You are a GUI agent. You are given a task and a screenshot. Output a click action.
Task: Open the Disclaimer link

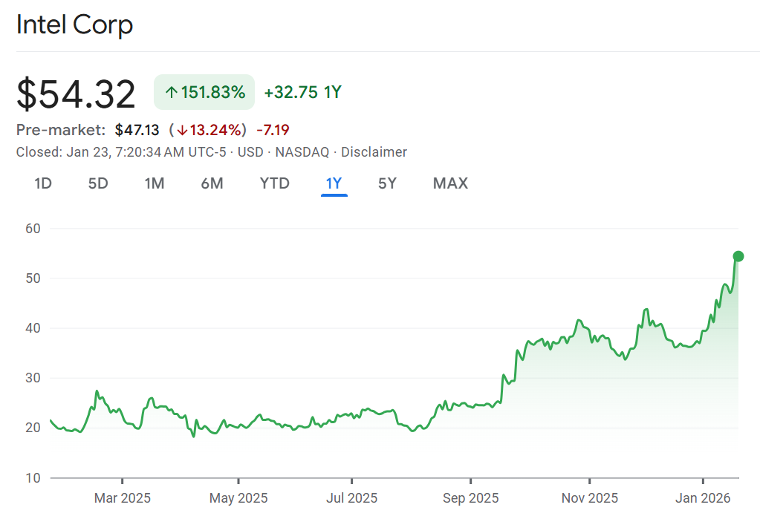374,152
